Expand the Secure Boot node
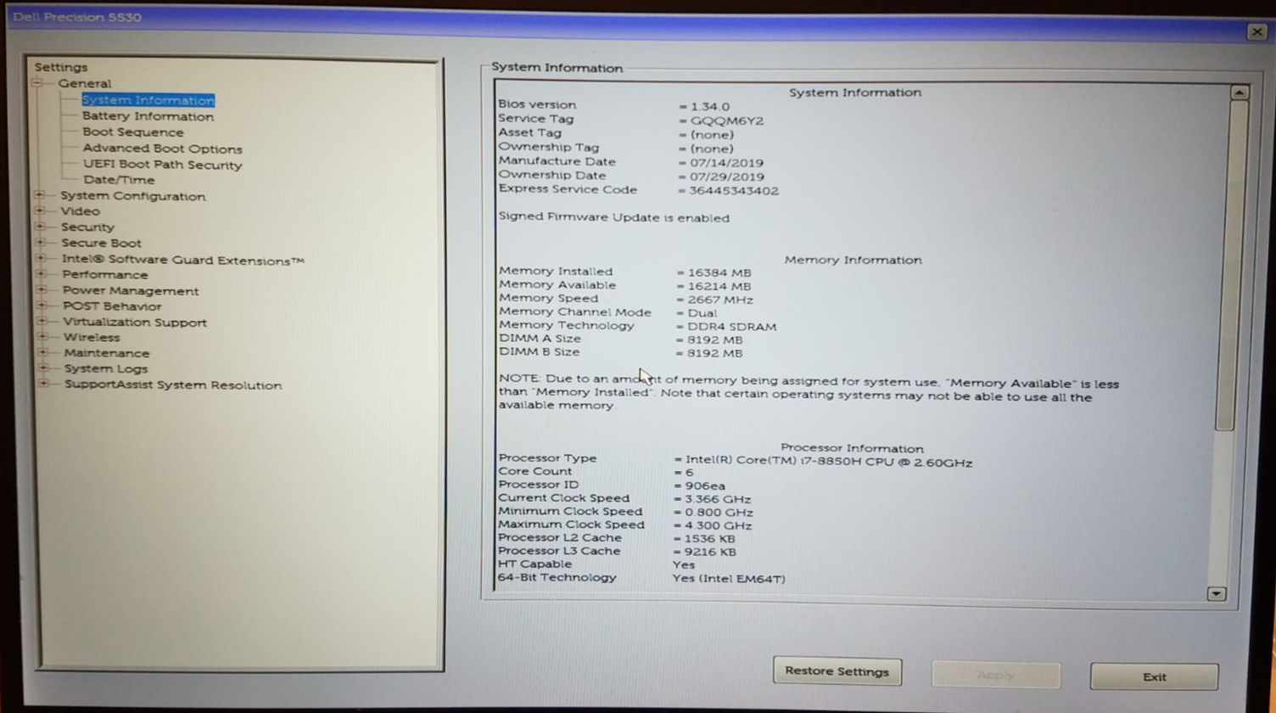Image resolution: width=1276 pixels, height=713 pixels. coord(40,243)
